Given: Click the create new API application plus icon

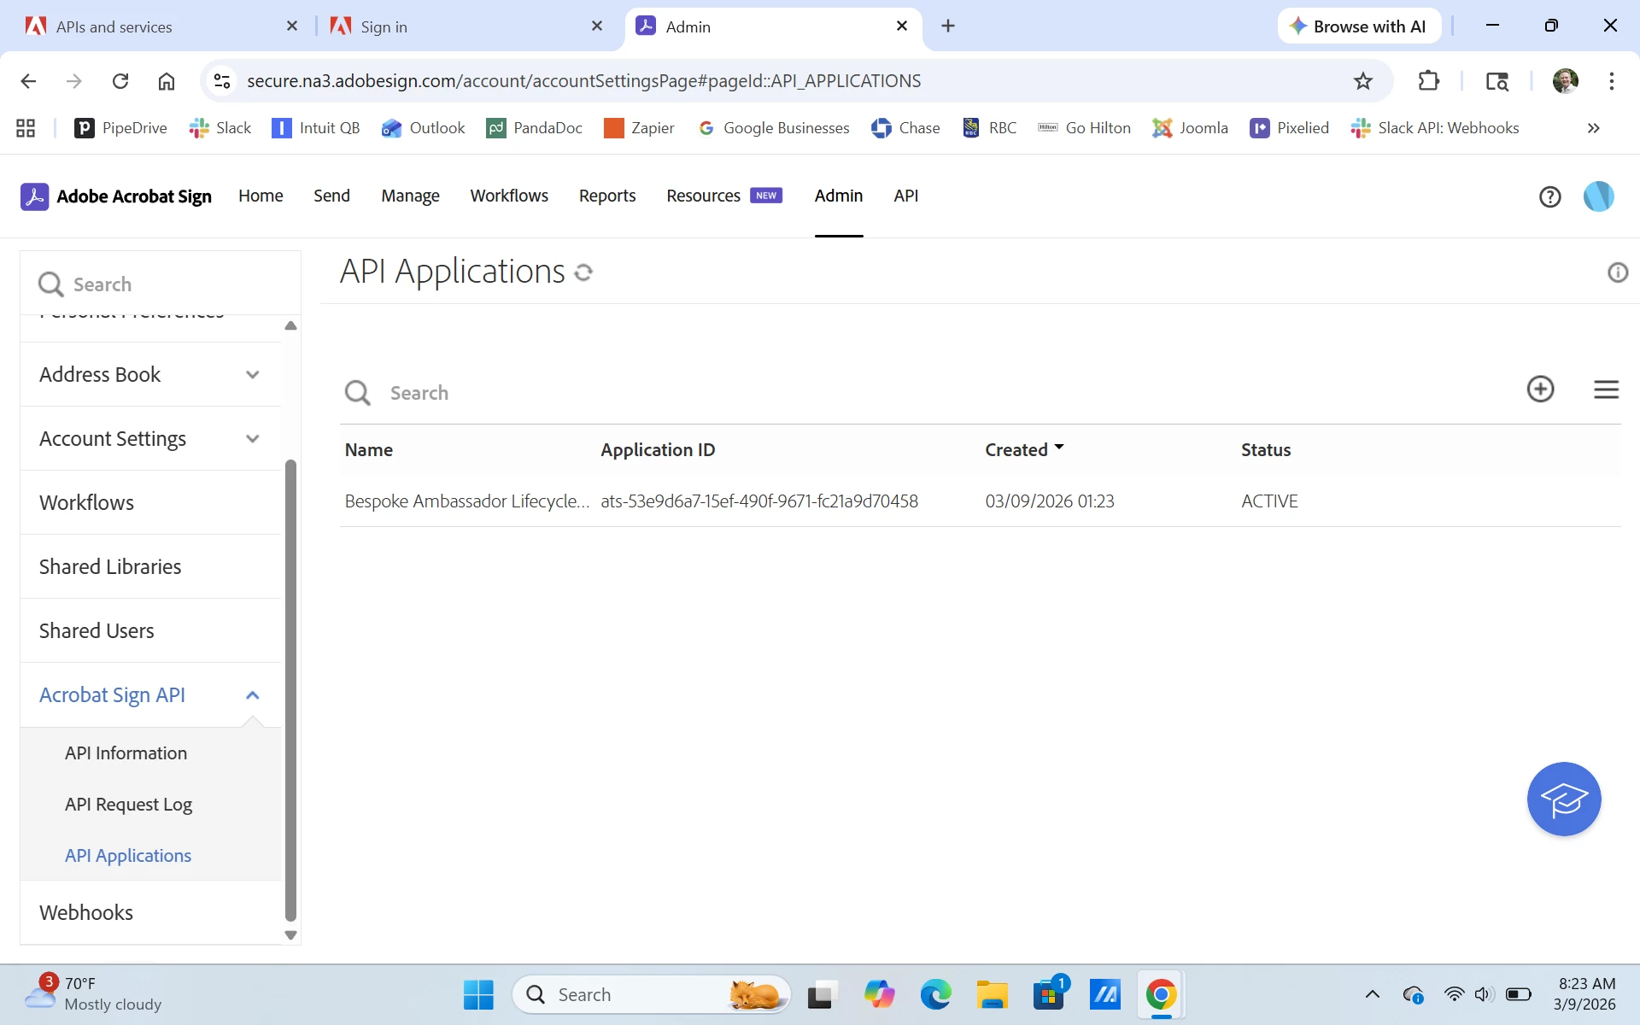Looking at the screenshot, I should tap(1540, 389).
